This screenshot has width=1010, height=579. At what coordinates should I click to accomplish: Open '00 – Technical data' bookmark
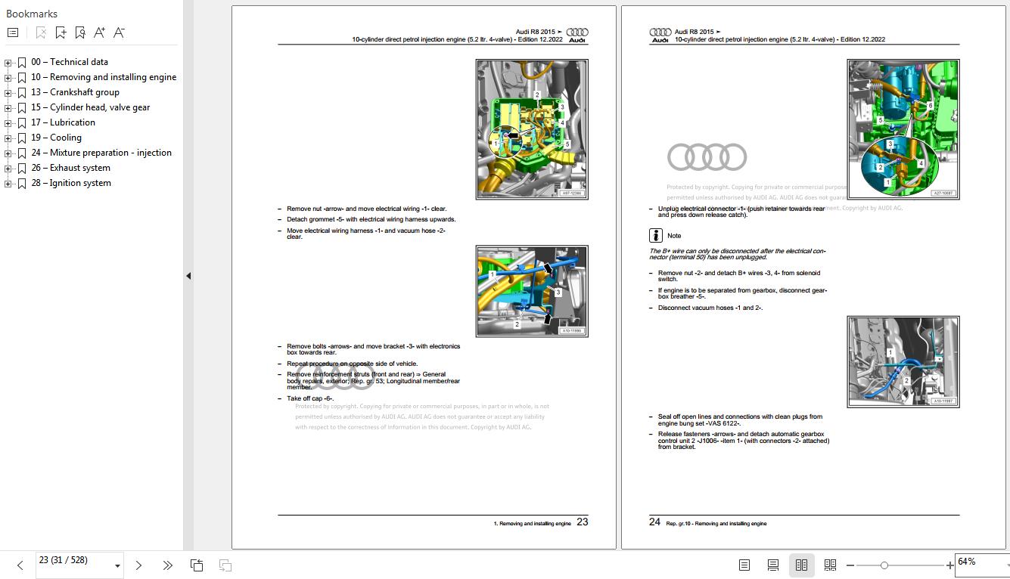pyautogui.click(x=70, y=62)
